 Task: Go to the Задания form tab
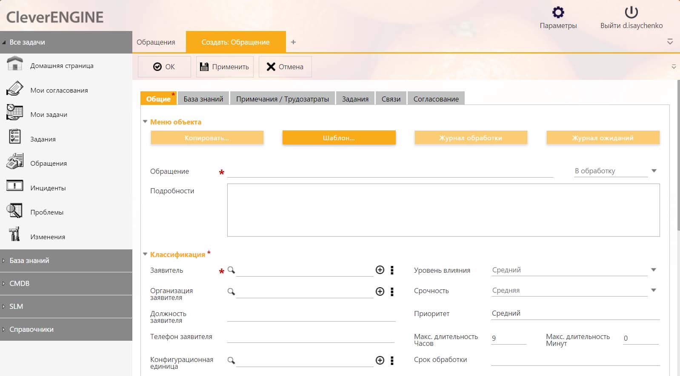pos(355,99)
